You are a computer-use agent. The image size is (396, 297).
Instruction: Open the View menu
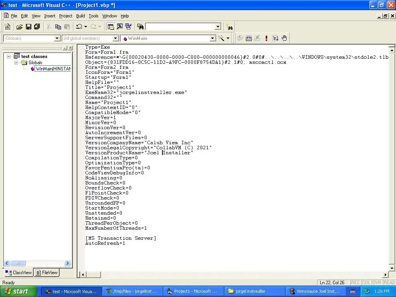click(x=36, y=16)
